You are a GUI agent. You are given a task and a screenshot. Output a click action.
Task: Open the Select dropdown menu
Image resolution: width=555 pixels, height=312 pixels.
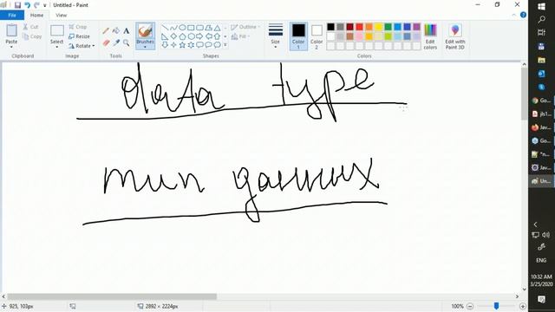point(56,46)
